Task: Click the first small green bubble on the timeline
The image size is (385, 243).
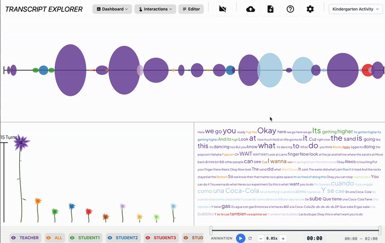Action: [x=36, y=70]
